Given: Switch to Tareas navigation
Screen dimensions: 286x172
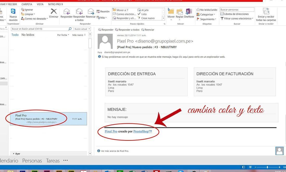Looking at the screenshot, I should (53, 161).
